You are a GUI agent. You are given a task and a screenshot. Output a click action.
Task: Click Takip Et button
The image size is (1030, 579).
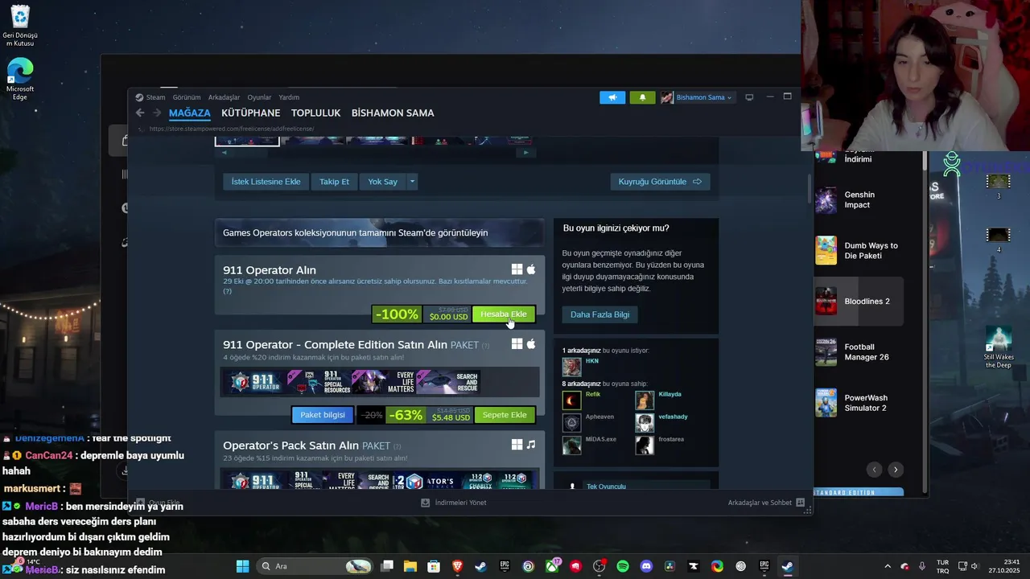click(334, 182)
